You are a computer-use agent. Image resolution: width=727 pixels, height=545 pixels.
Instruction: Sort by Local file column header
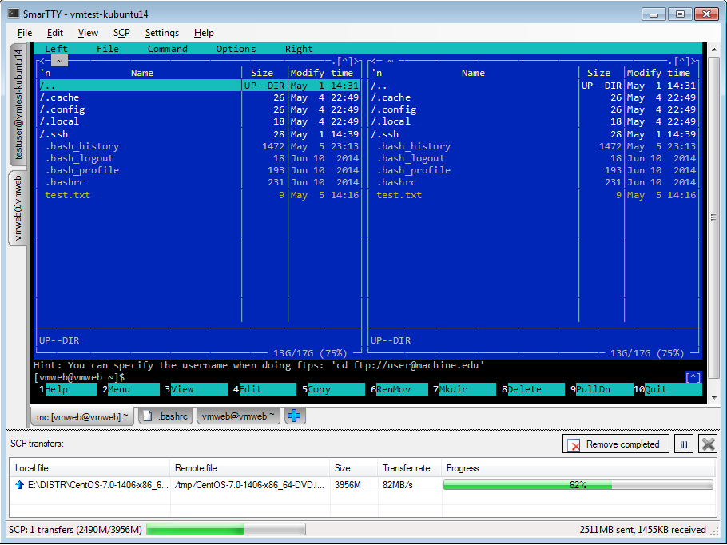(x=90, y=468)
